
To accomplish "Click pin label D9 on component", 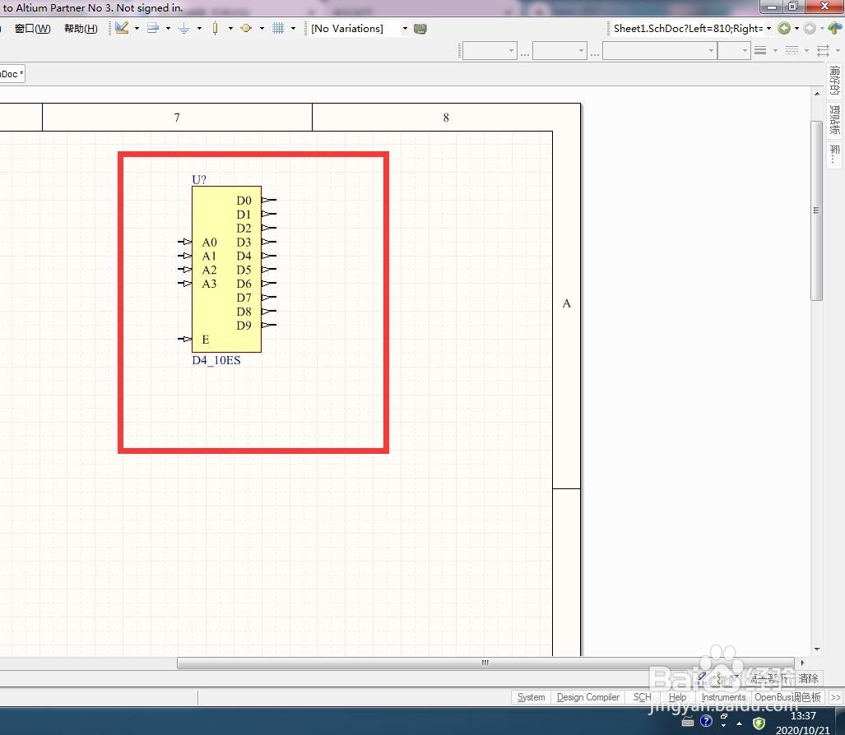I will click(x=244, y=326).
